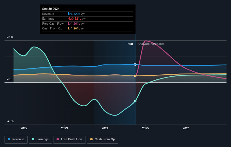Click the 2024 x-axis label
Viewport: 231px width, 147px height.
click(105, 128)
